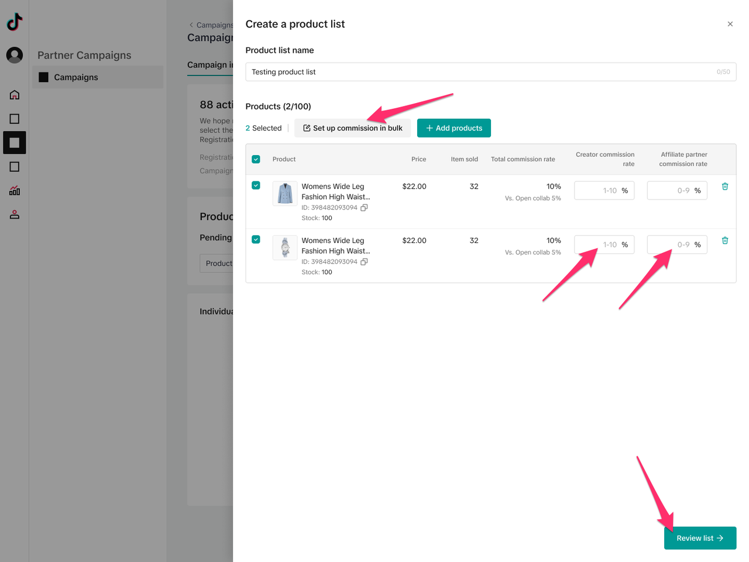Delete the second product with trash icon
The width and height of the screenshot is (749, 562).
pos(724,241)
